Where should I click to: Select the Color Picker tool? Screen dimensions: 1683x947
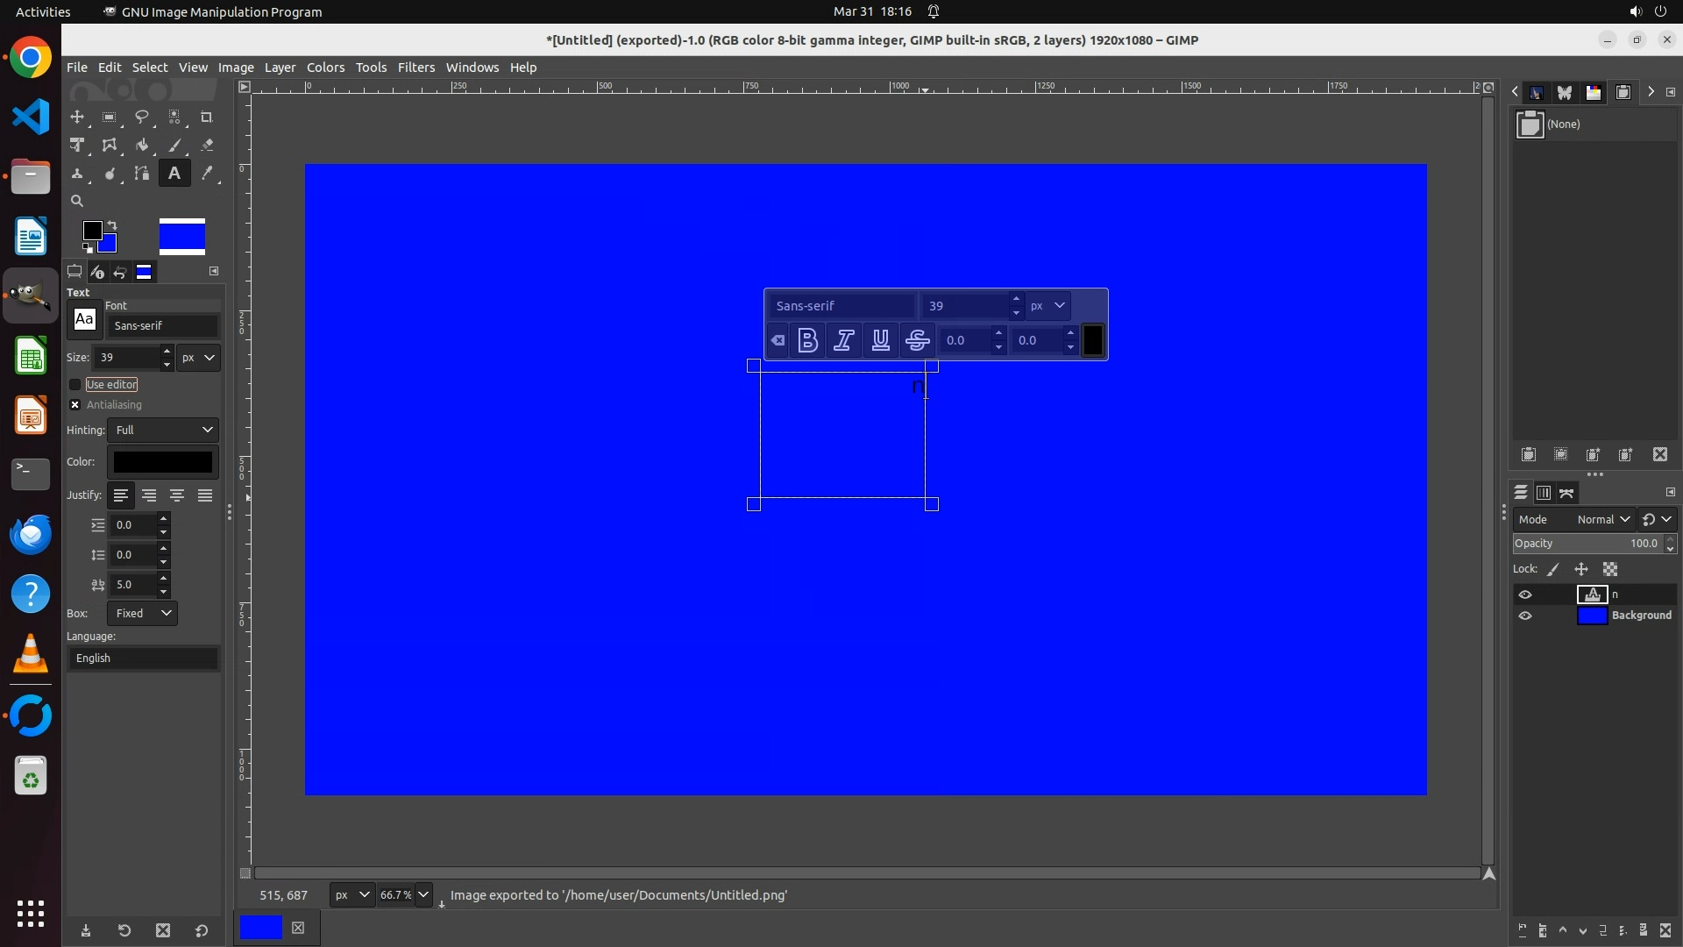tap(207, 174)
